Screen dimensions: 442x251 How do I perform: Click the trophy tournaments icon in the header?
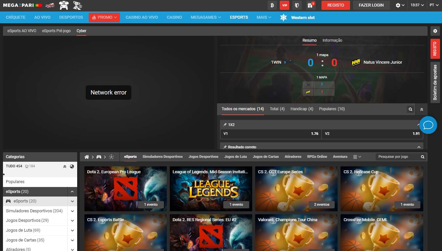(x=77, y=5)
